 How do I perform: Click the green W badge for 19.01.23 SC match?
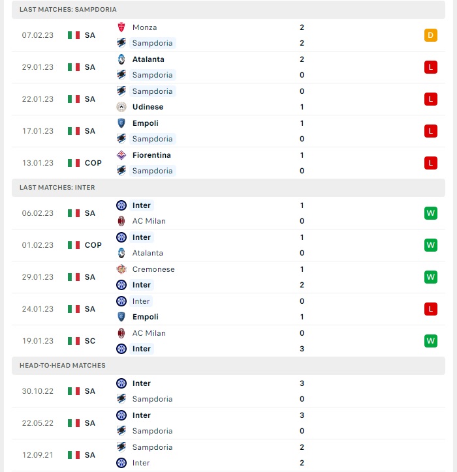[x=430, y=341]
